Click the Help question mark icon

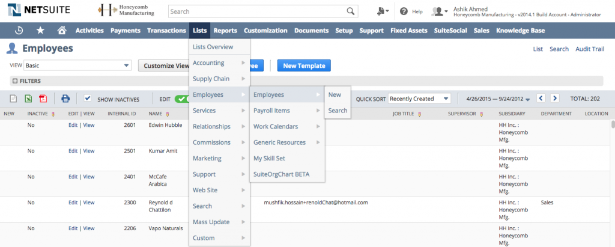point(404,11)
